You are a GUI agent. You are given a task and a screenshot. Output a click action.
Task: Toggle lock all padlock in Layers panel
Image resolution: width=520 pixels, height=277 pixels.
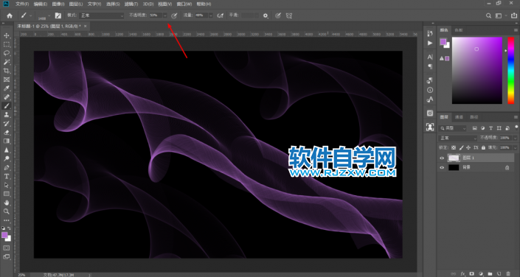[x=483, y=147]
